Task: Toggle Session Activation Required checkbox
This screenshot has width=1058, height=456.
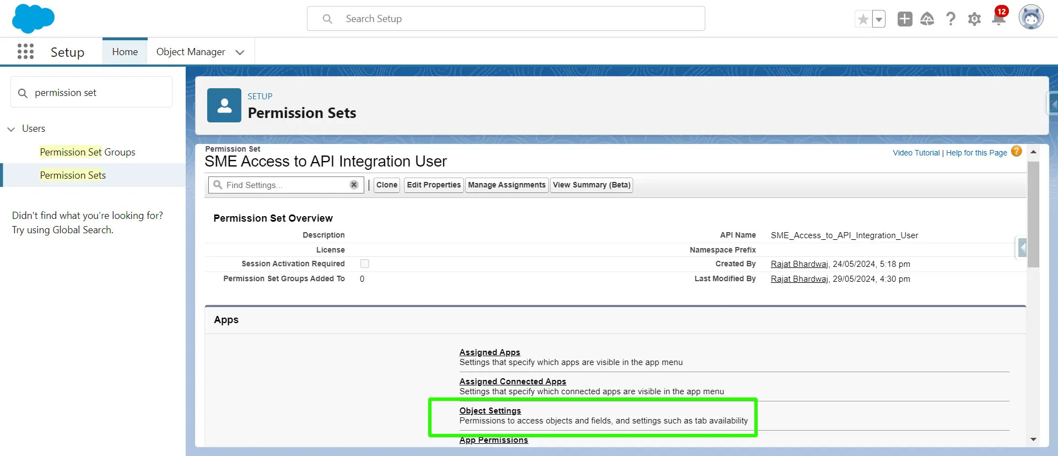Action: (365, 264)
